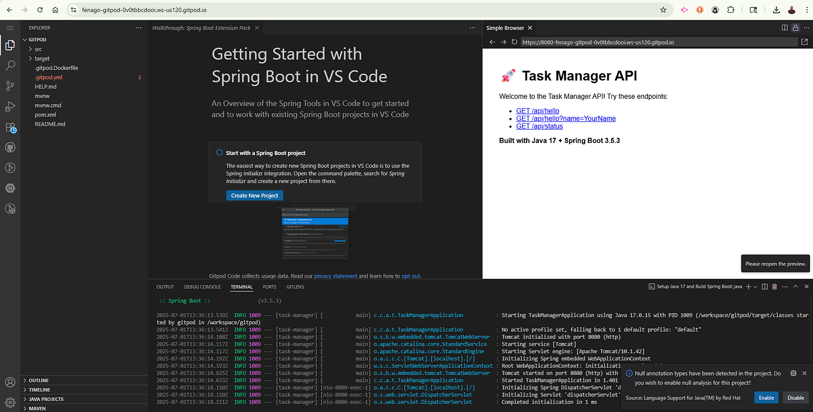Open the privacy statement link
Viewport: 813px width, 412px height.
click(336, 276)
